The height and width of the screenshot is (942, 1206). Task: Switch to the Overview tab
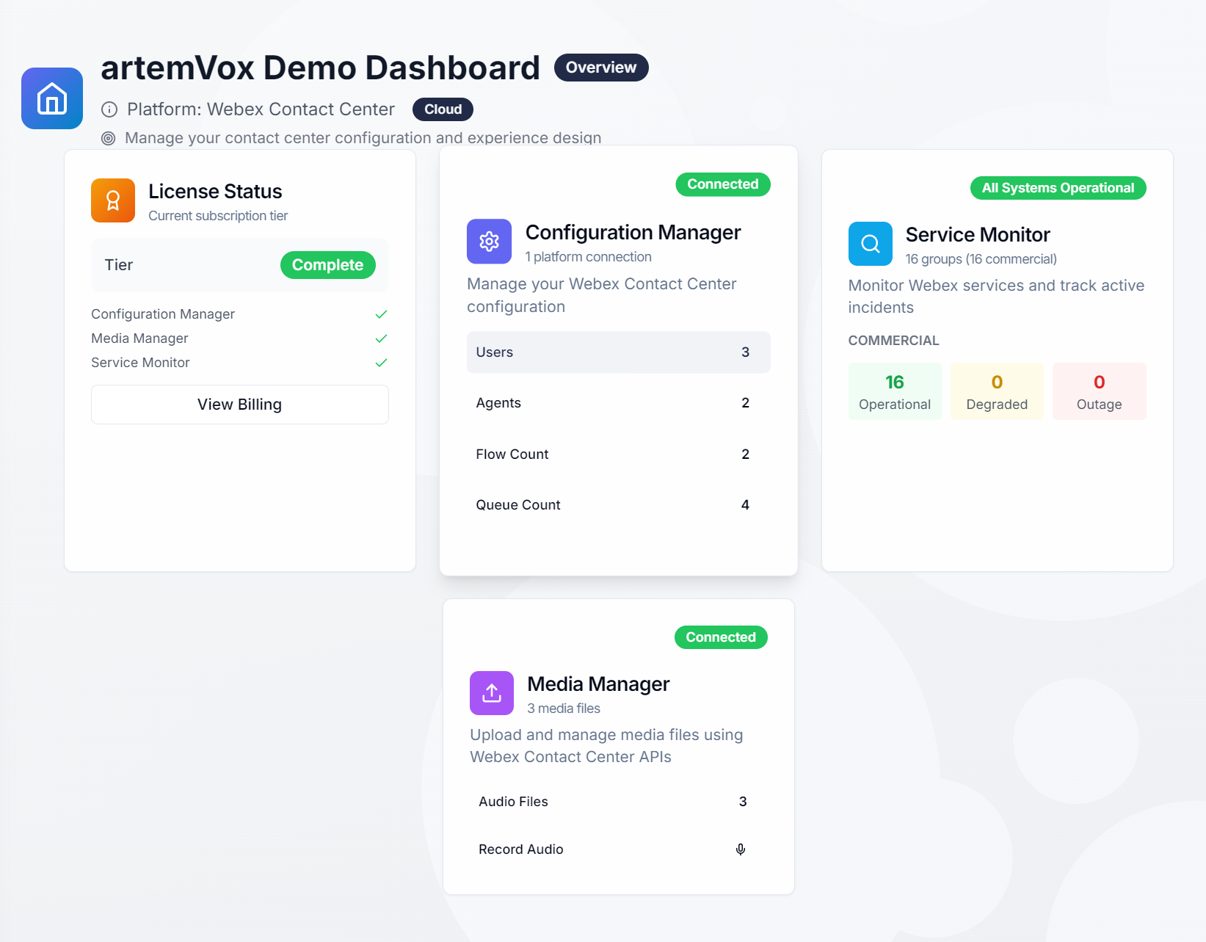[x=600, y=67]
